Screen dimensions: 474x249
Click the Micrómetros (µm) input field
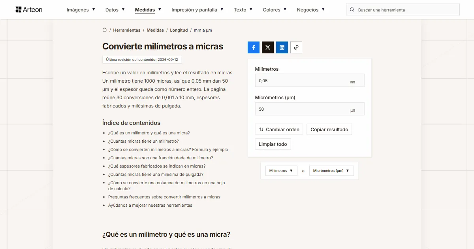[x=310, y=109]
